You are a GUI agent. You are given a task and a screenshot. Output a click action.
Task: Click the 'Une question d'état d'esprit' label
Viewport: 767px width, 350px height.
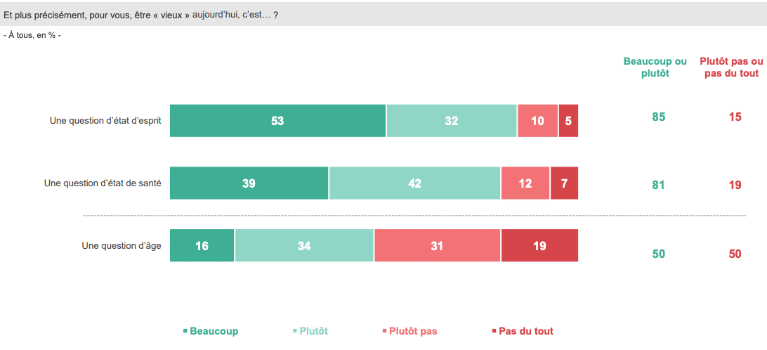pos(105,120)
